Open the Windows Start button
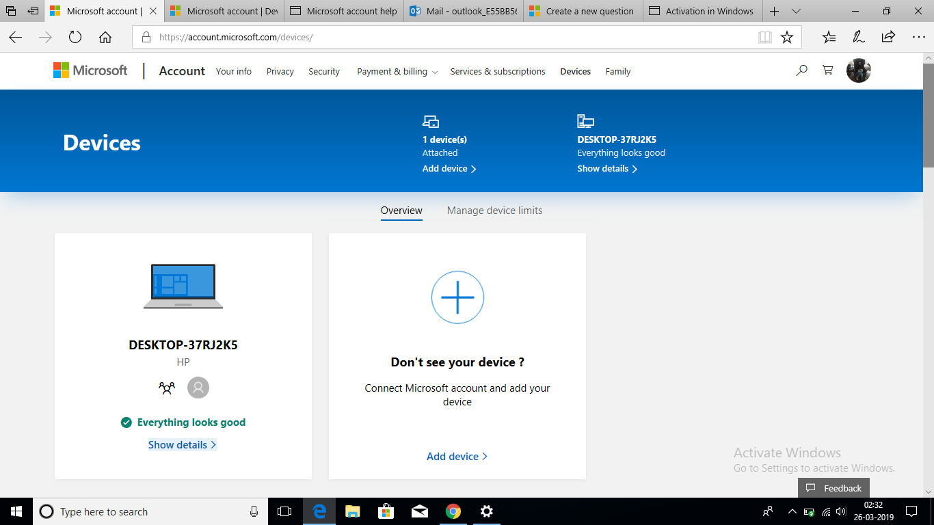 point(16,511)
